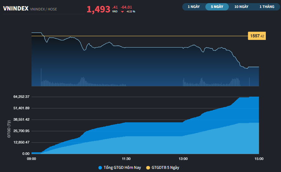This screenshot has height=172, width=281.
Task: Switch to the 5 NGÀY tab
Action: (217, 7)
